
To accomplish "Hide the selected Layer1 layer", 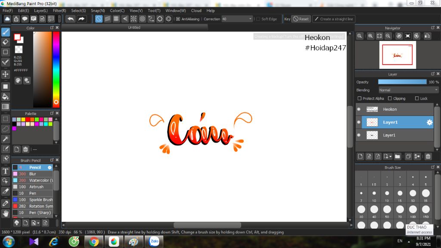I will pyautogui.click(x=359, y=122).
